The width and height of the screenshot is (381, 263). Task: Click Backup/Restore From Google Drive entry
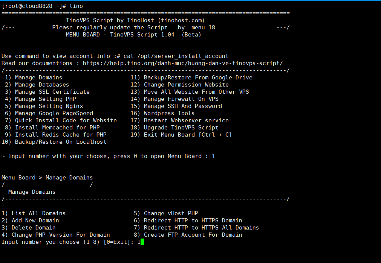click(191, 78)
